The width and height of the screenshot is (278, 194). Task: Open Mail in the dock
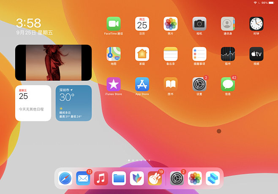point(83,178)
